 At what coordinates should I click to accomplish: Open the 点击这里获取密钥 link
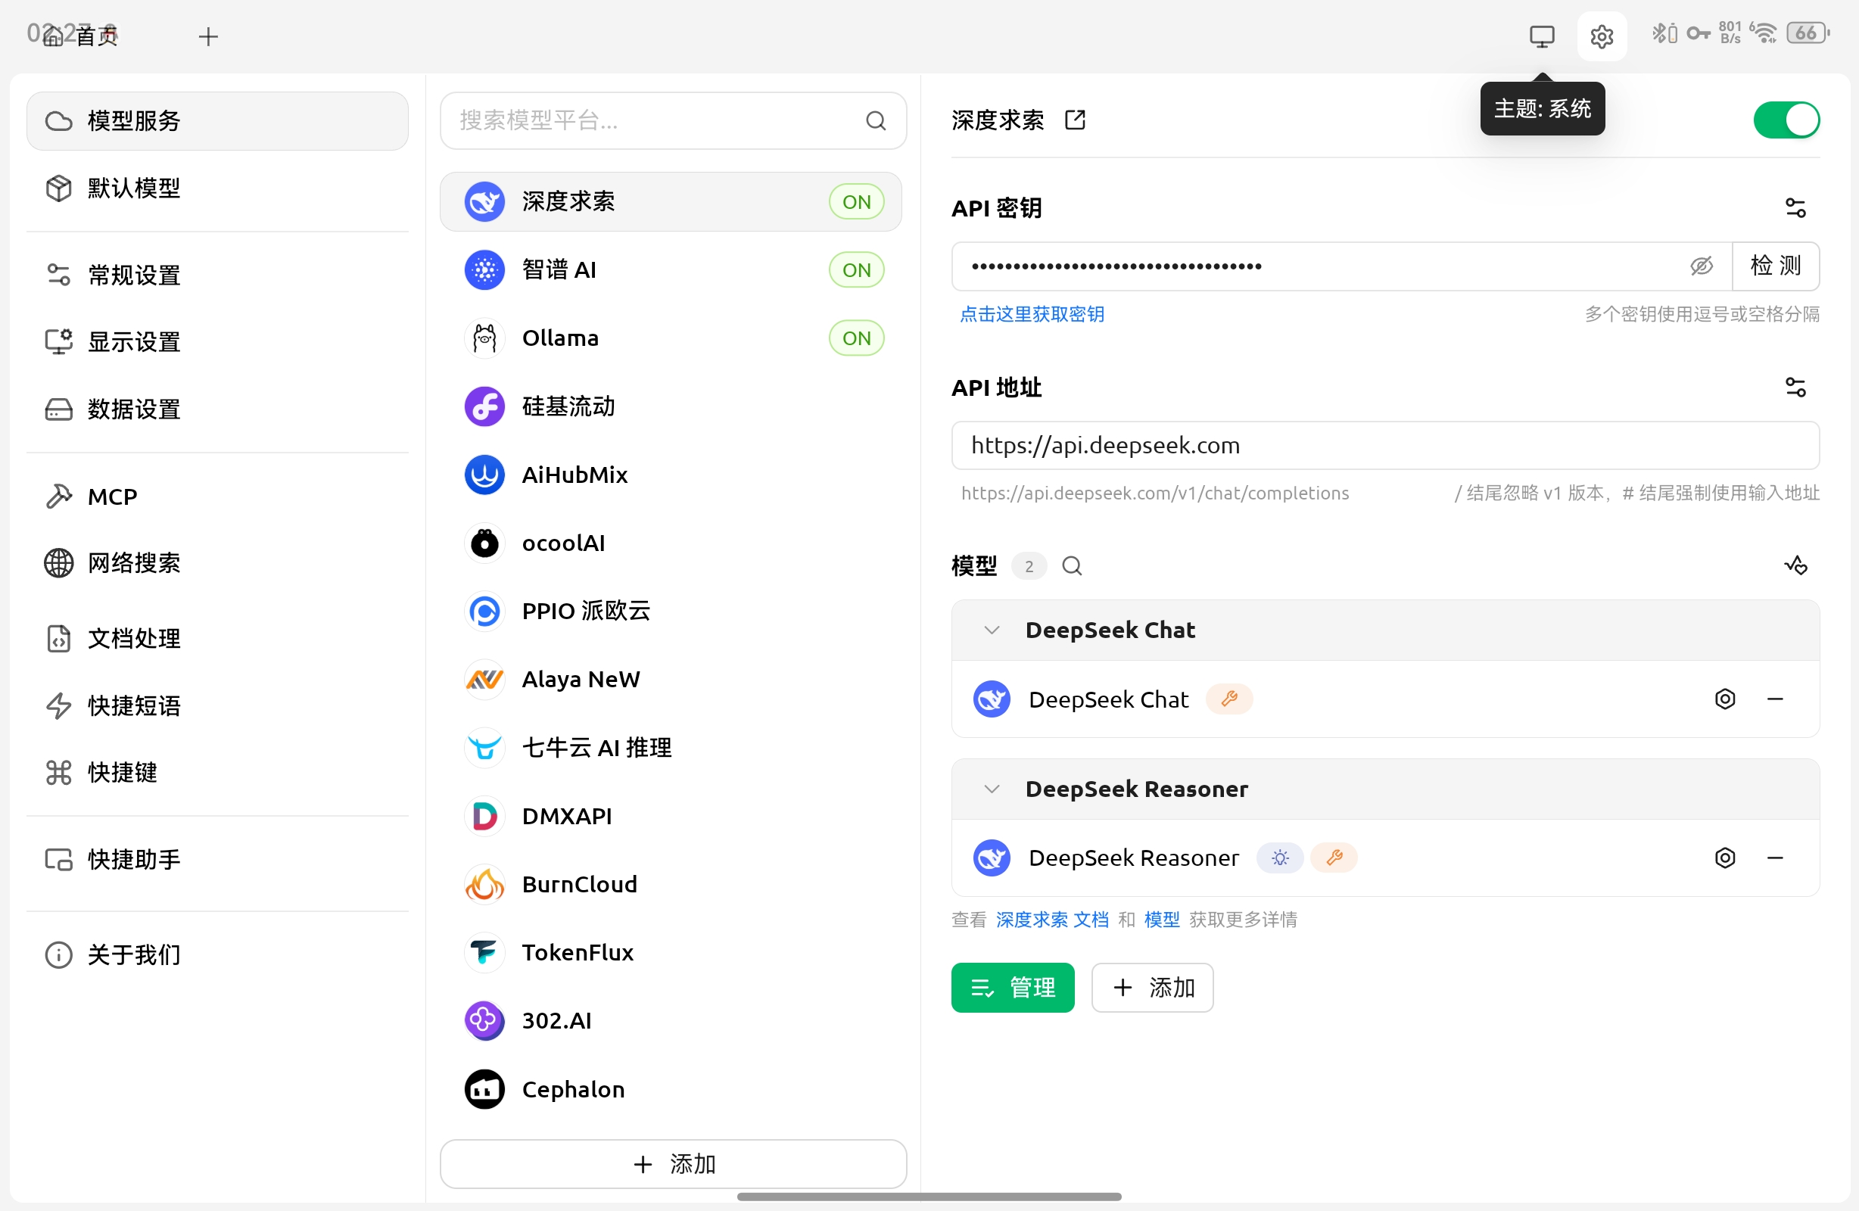coord(1032,314)
